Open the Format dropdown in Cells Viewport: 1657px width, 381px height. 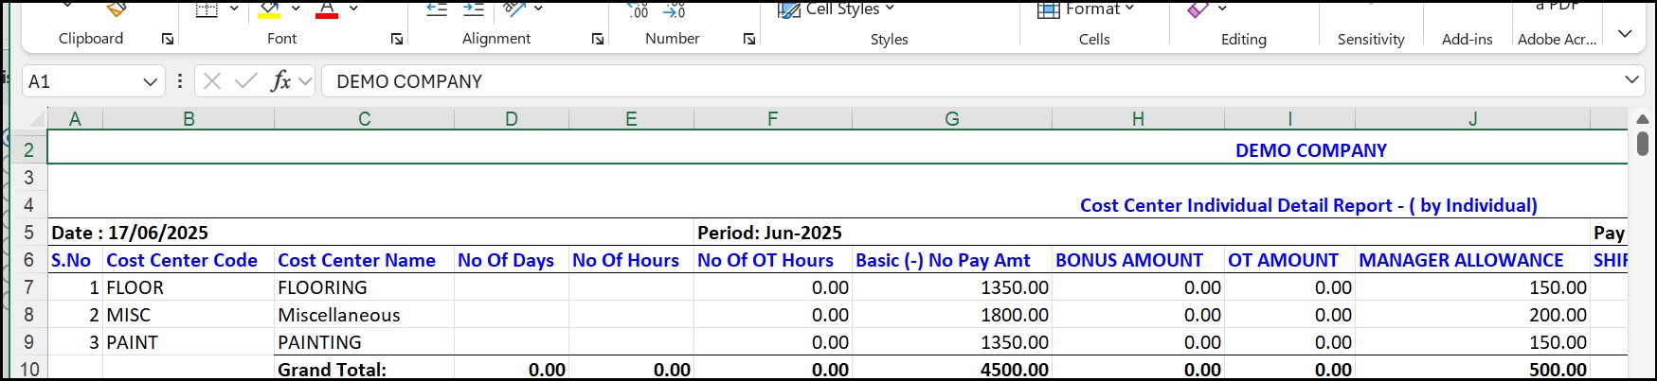[x=1086, y=9]
